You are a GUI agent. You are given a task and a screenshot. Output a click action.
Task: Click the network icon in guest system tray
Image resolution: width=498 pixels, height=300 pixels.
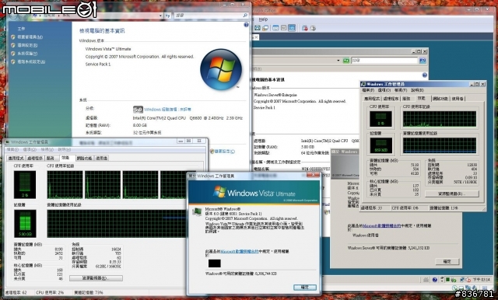(462, 280)
